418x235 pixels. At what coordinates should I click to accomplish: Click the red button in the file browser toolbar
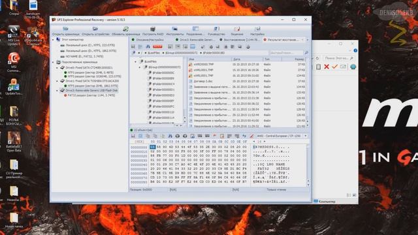[157, 46]
